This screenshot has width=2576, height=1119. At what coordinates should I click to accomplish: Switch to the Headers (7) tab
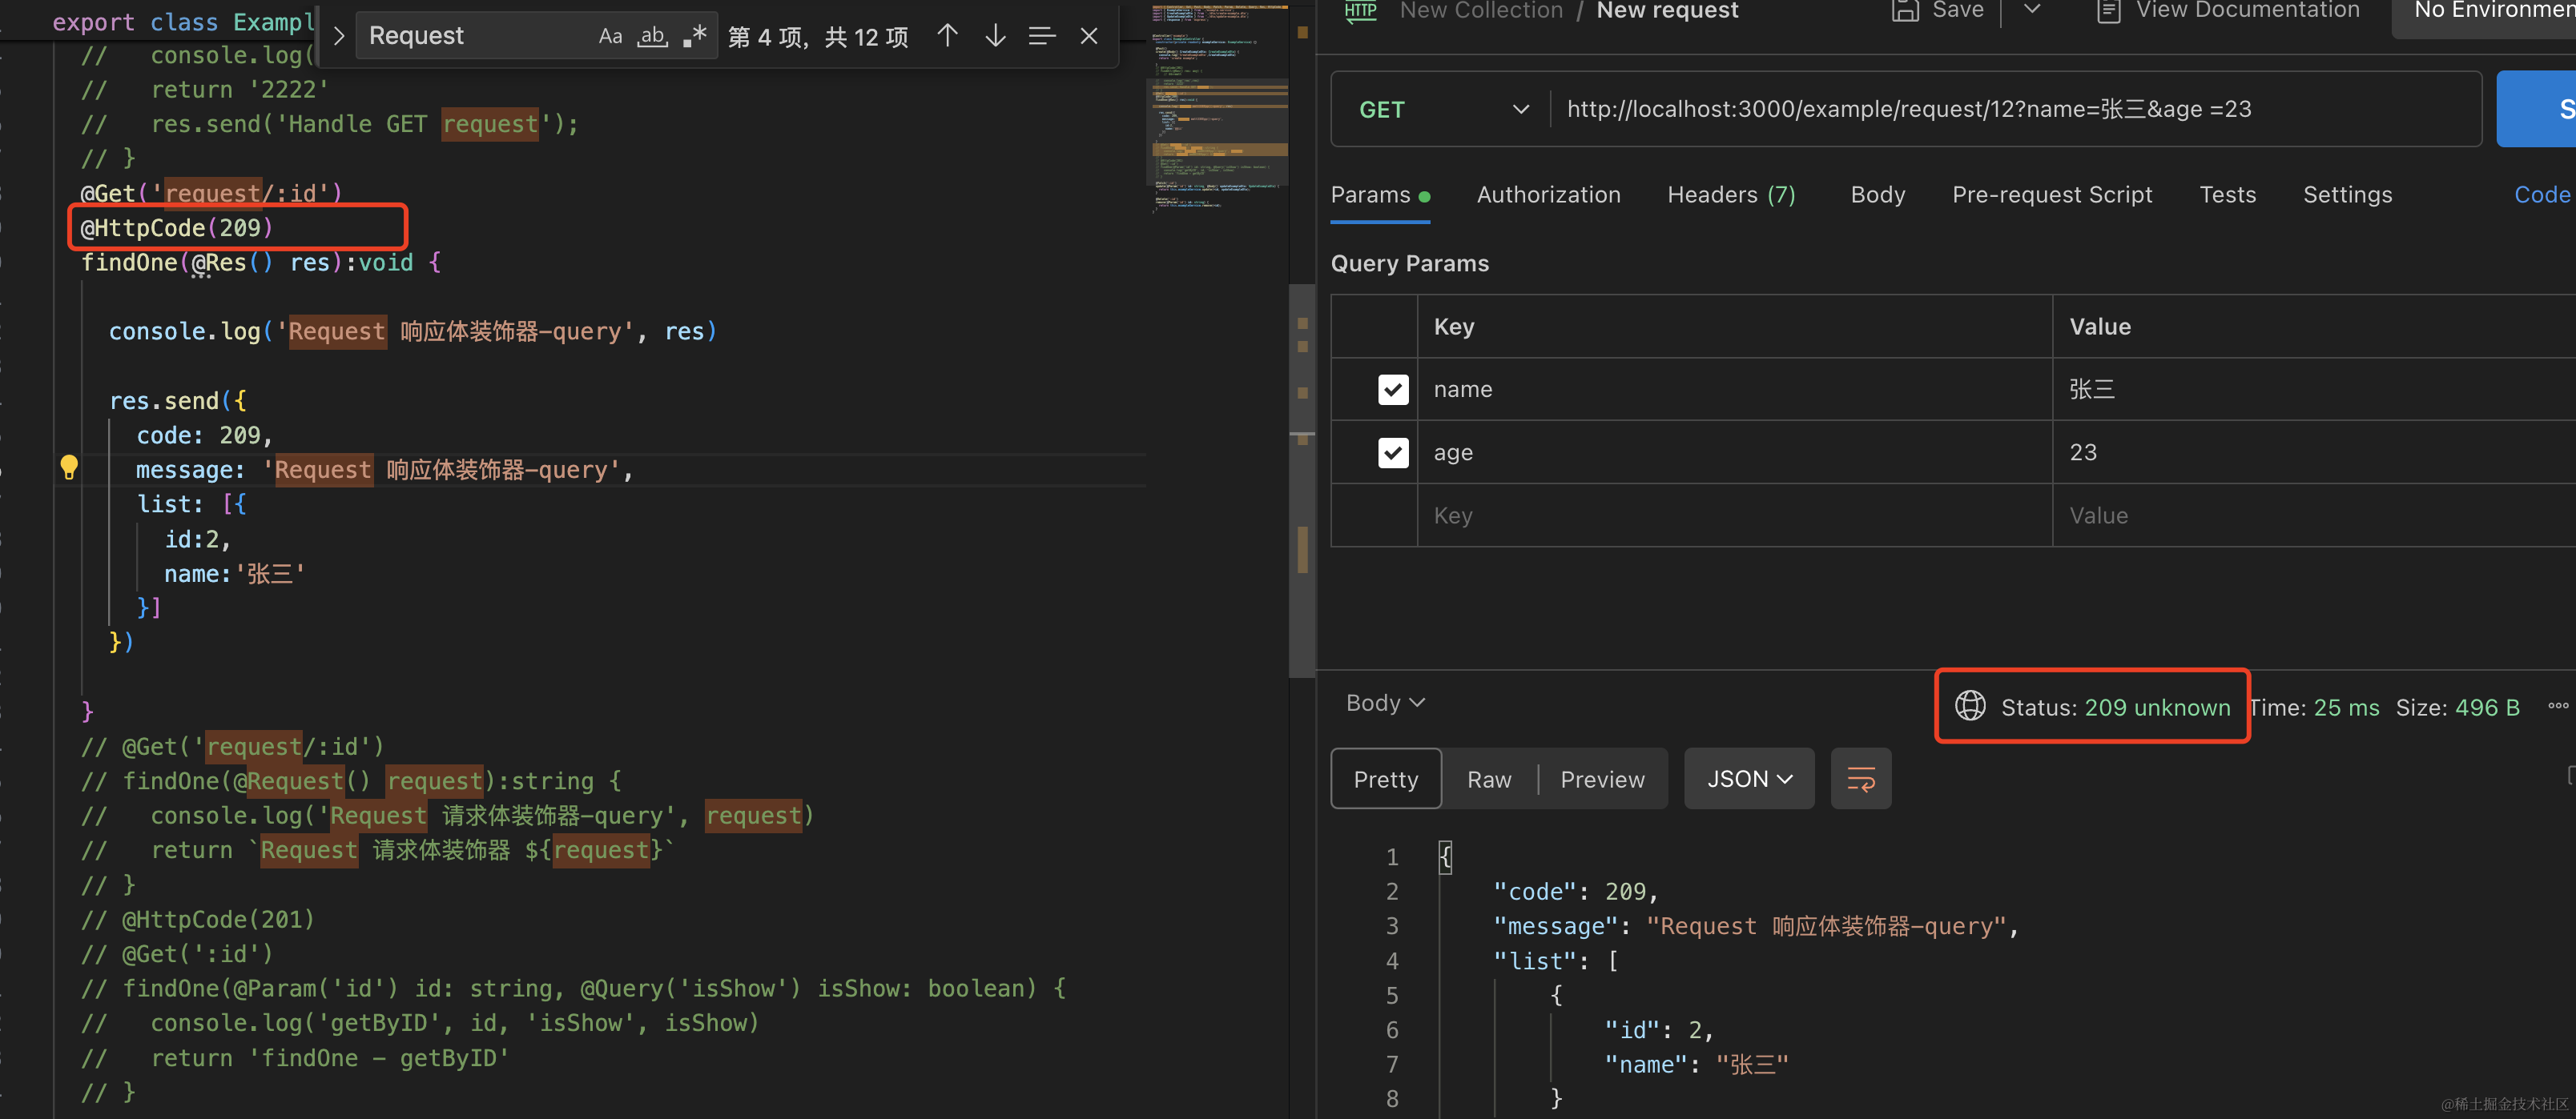pyautogui.click(x=1731, y=195)
